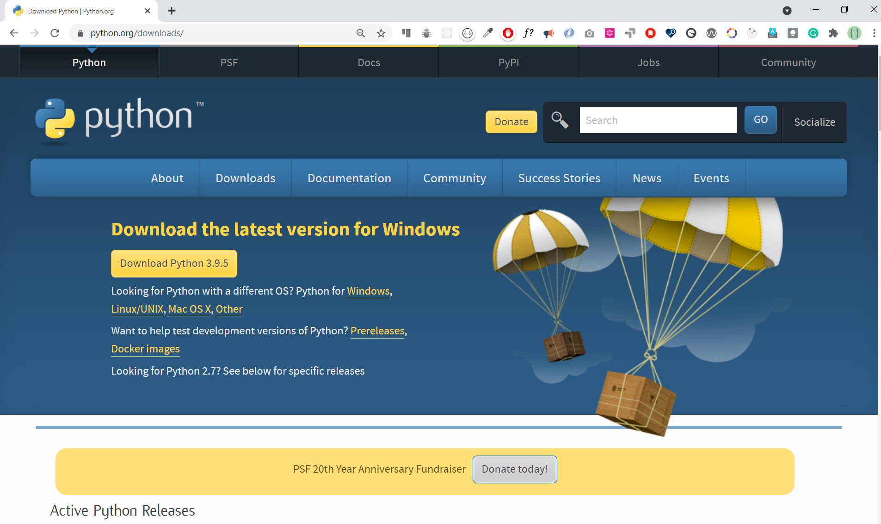Viewport: 881px width, 524px height.
Task: Open the Success Stories menu
Action: point(560,178)
